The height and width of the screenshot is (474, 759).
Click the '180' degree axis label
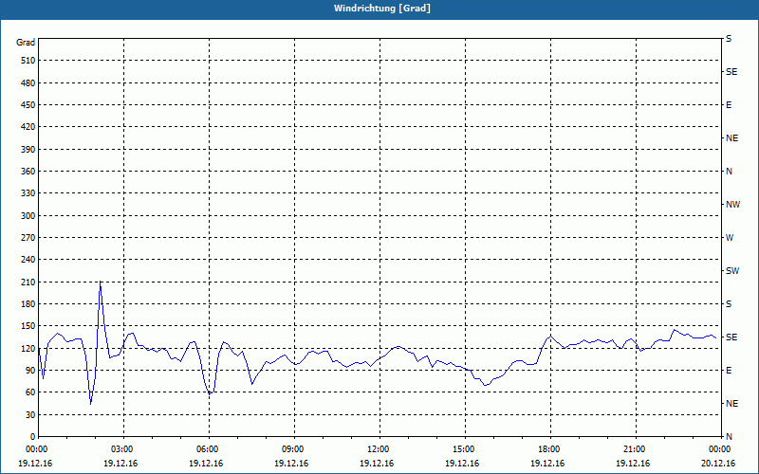click(x=28, y=304)
